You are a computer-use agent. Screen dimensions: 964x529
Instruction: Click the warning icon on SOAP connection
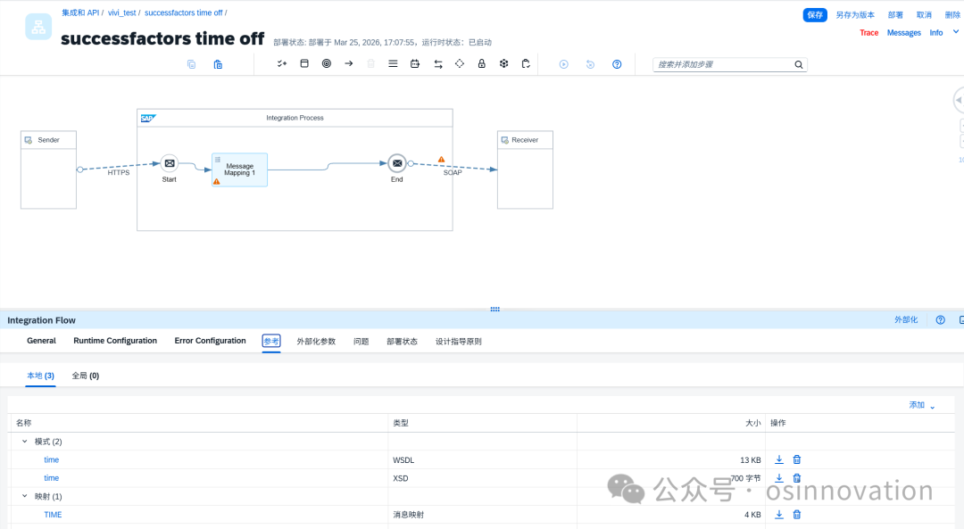pos(441,160)
